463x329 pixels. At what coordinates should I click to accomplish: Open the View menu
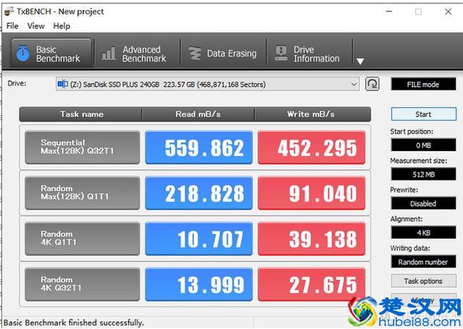click(x=35, y=26)
